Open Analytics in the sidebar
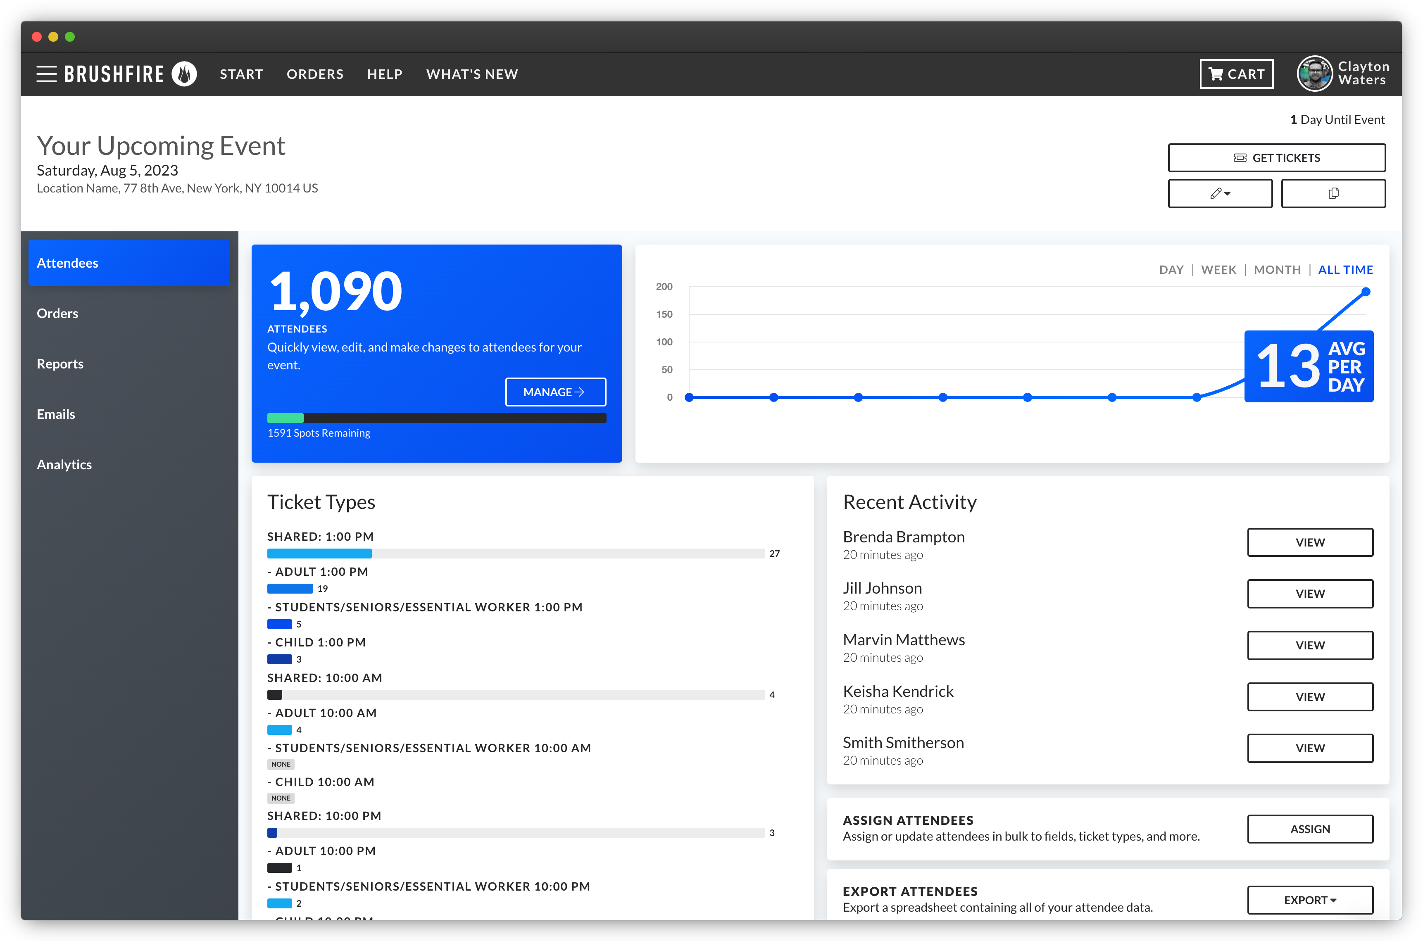Viewport: 1423px width, 941px height. click(64, 464)
